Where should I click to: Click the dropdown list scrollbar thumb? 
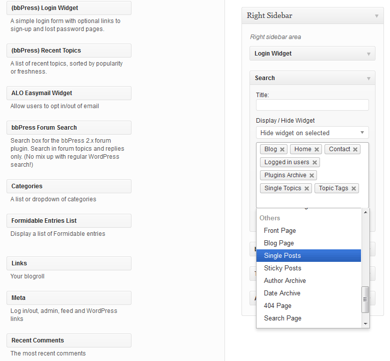(x=365, y=299)
